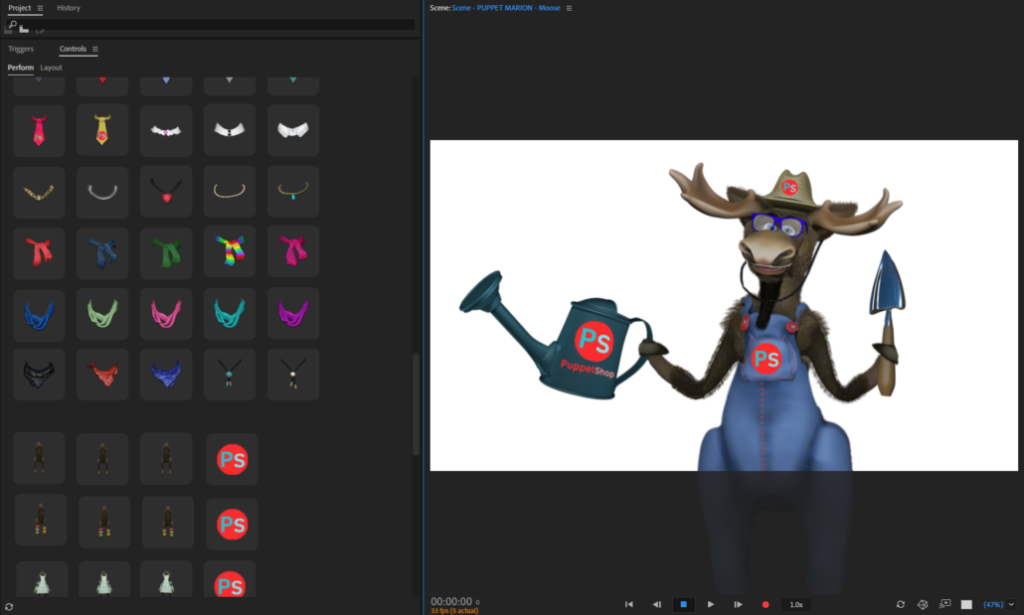Switch to the History tab
Viewport: 1024px width, 615px height.
[69, 8]
